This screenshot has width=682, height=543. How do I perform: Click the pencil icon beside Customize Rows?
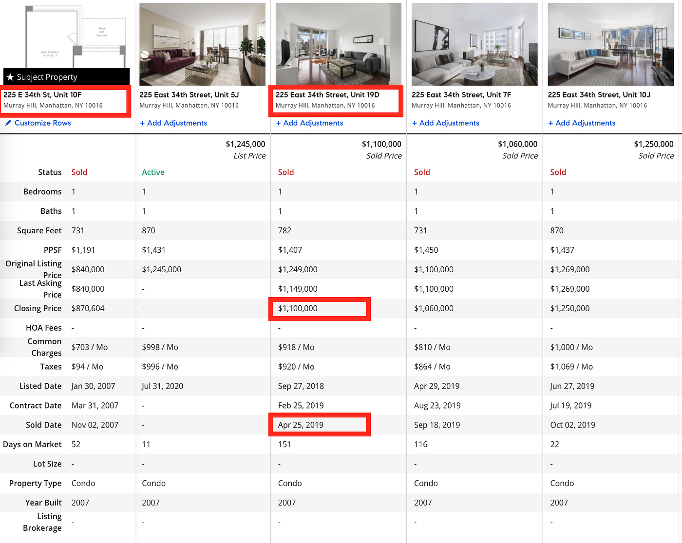click(x=8, y=123)
